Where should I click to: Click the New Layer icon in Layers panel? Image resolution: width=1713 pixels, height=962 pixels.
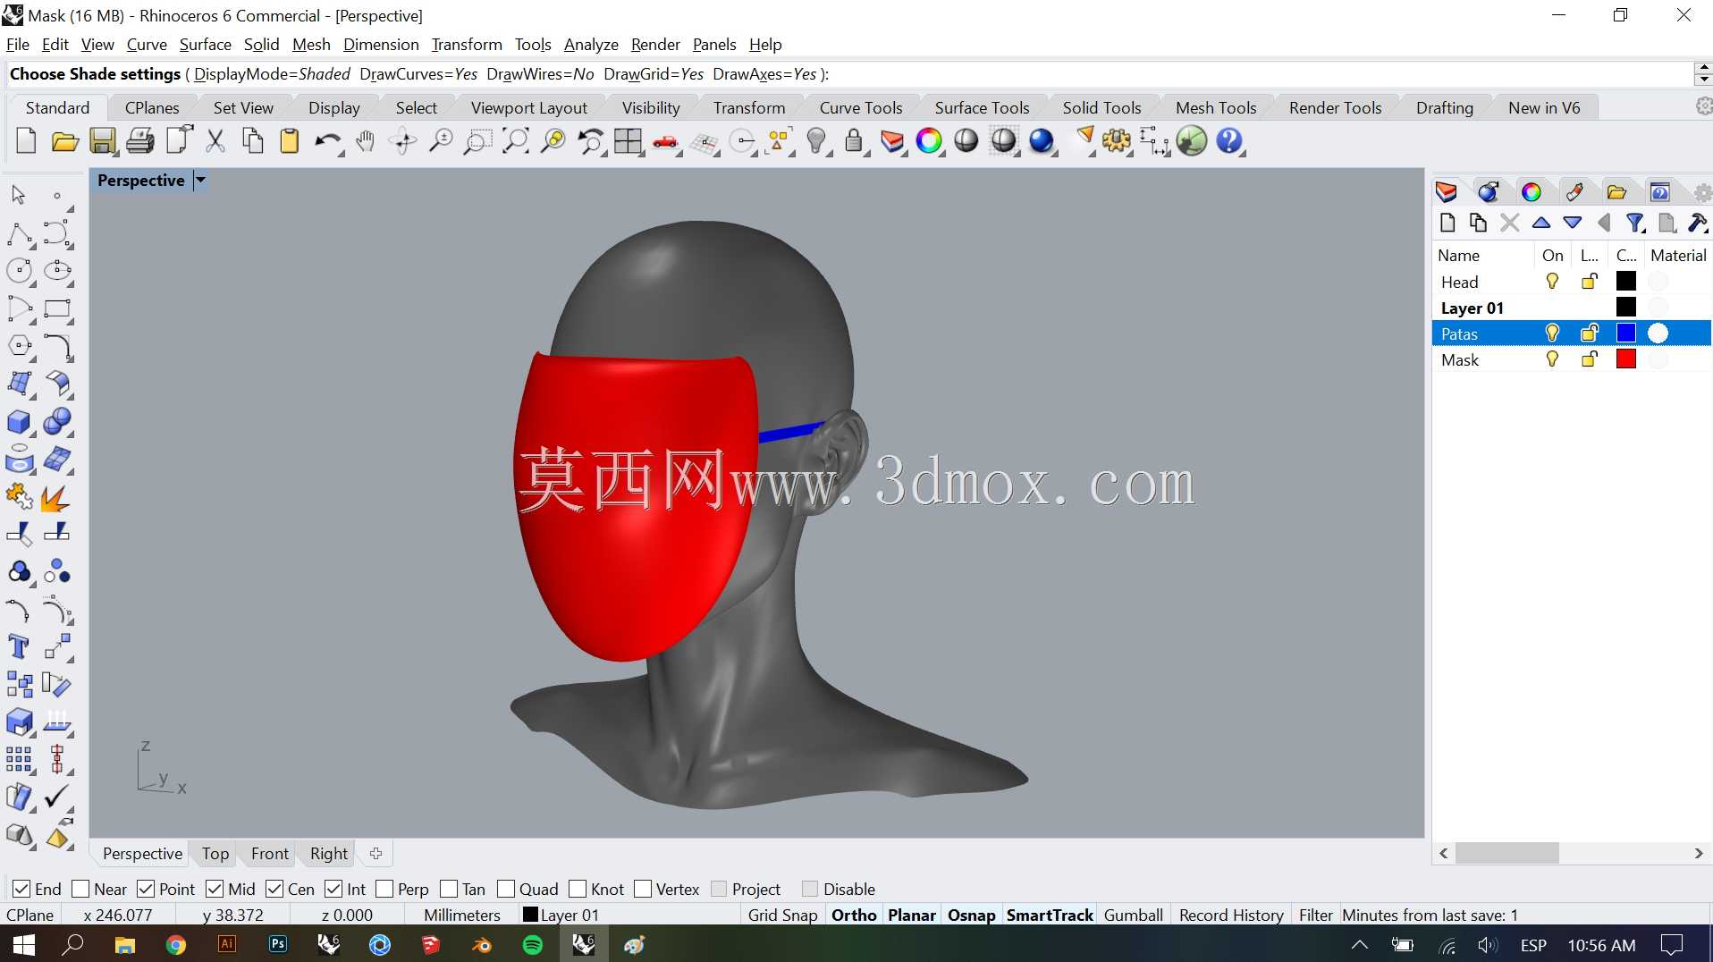coord(1447,223)
